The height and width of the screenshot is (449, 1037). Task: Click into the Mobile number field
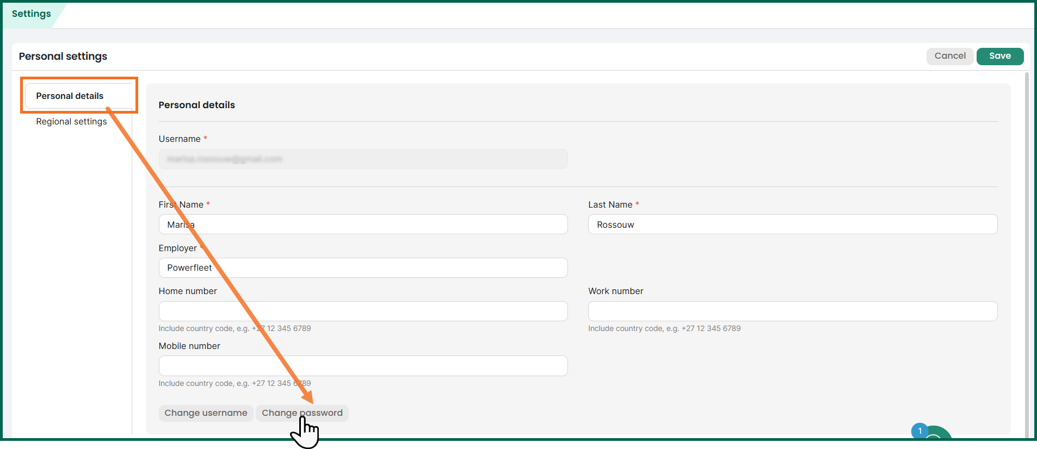point(363,366)
